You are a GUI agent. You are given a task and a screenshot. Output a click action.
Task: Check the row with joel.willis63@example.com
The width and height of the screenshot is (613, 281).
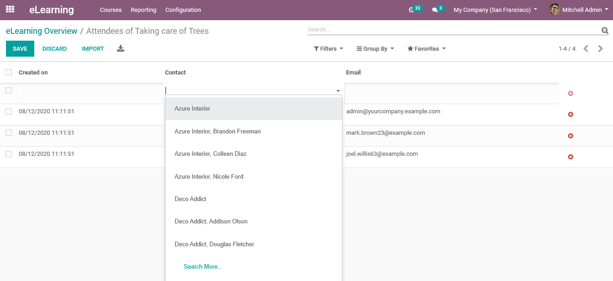coord(9,154)
